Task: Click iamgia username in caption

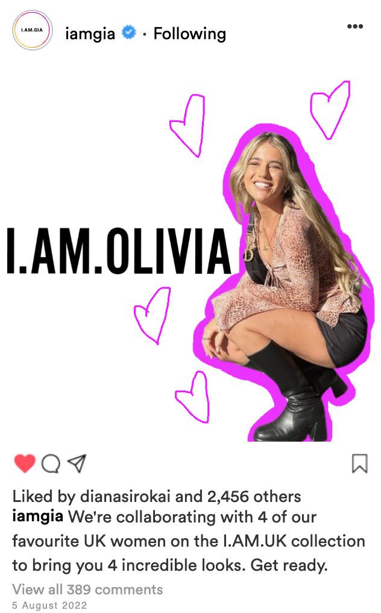Action: click(x=37, y=516)
